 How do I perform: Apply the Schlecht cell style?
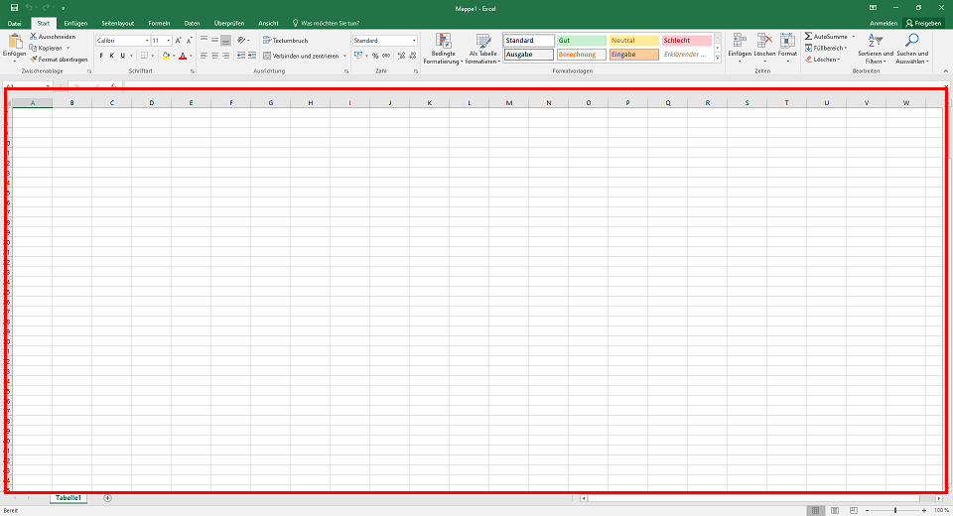(686, 40)
